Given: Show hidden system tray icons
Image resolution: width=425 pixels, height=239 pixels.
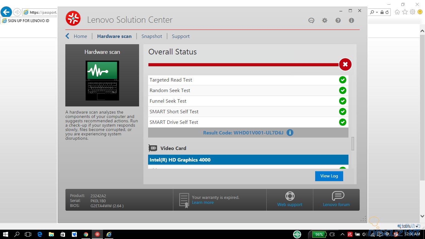Looking at the screenshot, I should 342,234.
